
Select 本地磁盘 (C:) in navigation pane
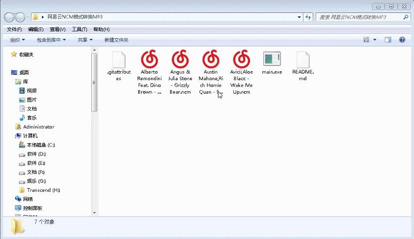pyautogui.click(x=40, y=145)
